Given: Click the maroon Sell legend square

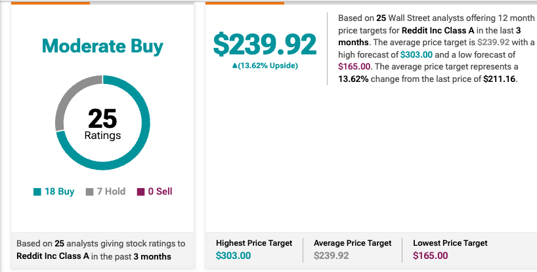Looking at the screenshot, I should 140,192.
